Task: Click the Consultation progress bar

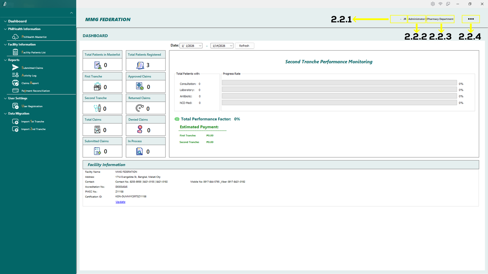Action: pos(339,83)
